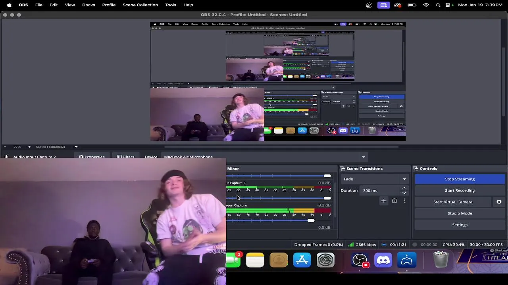This screenshot has height=285, width=508.
Task: Open Settings from the Controls panel
Action: [460, 225]
